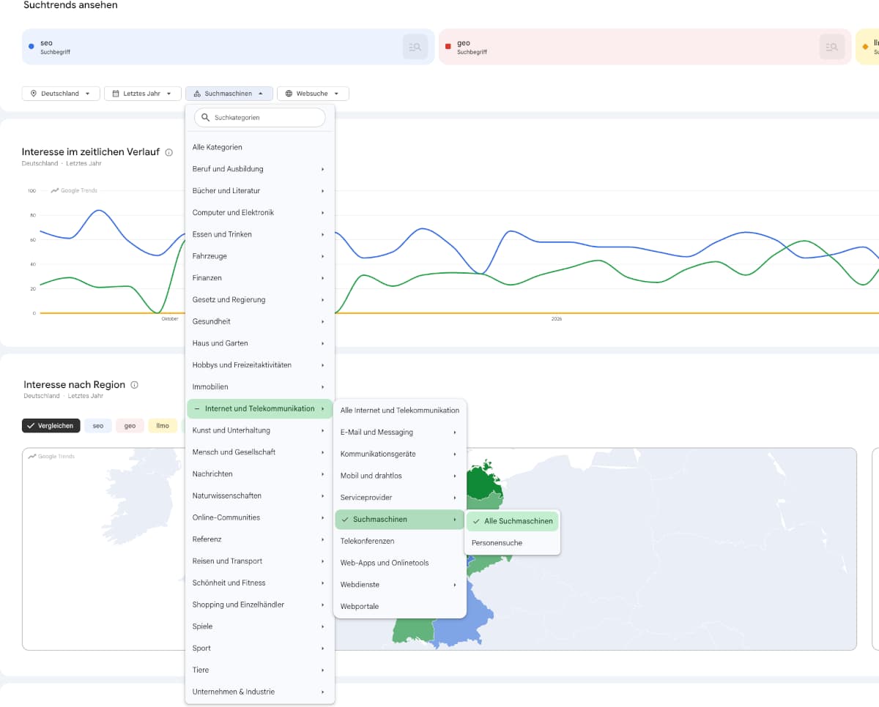Viewport: 879px width, 707px height.
Task: Open Nachrichten category
Action: tap(260, 474)
